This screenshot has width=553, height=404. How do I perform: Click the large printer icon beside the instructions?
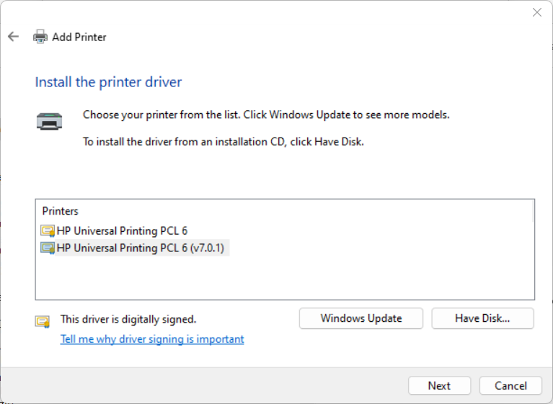pos(49,121)
